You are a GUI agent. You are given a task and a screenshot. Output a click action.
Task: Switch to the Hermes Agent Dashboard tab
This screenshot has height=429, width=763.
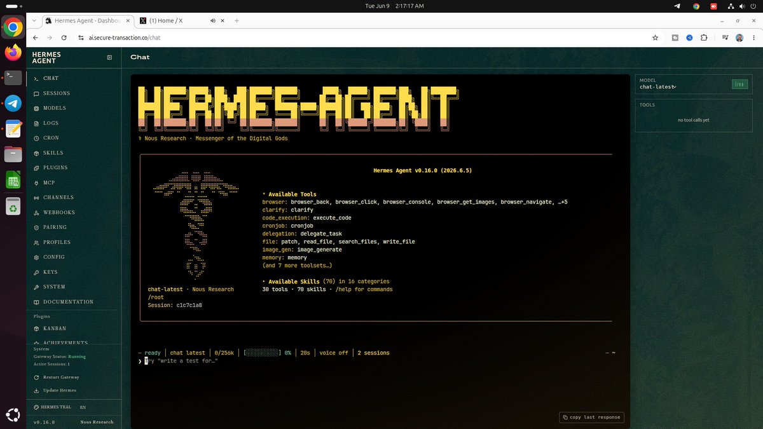point(88,20)
